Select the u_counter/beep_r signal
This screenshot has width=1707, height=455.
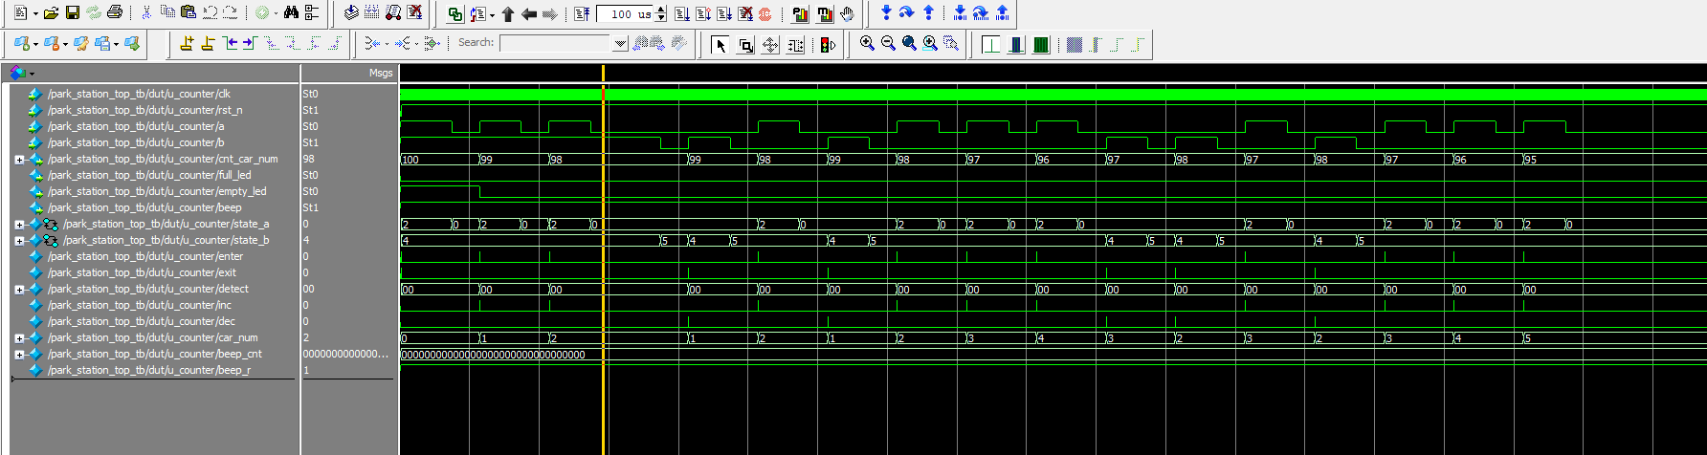click(149, 370)
